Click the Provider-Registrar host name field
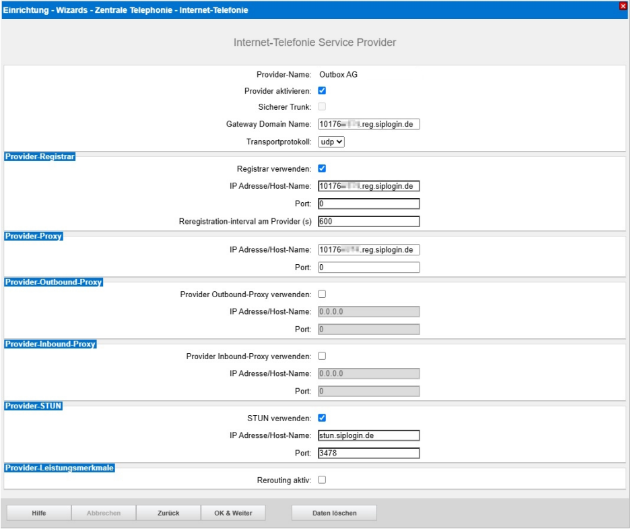The width and height of the screenshot is (631, 529). 368,186
